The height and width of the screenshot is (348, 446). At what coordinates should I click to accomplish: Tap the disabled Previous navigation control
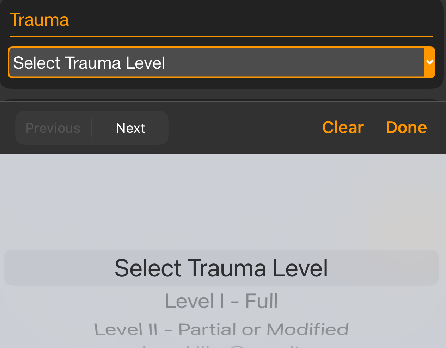click(x=53, y=128)
